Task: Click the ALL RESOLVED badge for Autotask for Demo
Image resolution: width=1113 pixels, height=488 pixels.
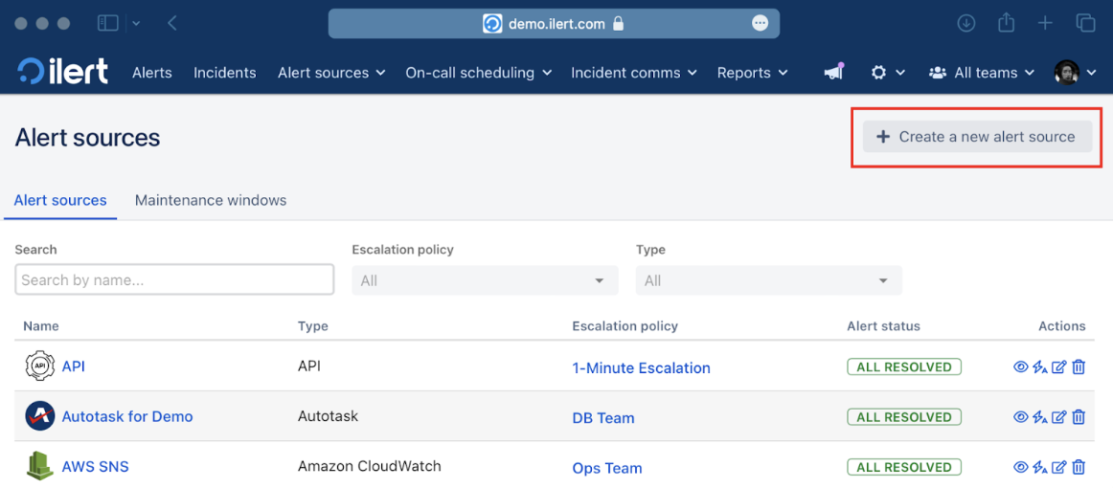Action: pyautogui.click(x=904, y=416)
